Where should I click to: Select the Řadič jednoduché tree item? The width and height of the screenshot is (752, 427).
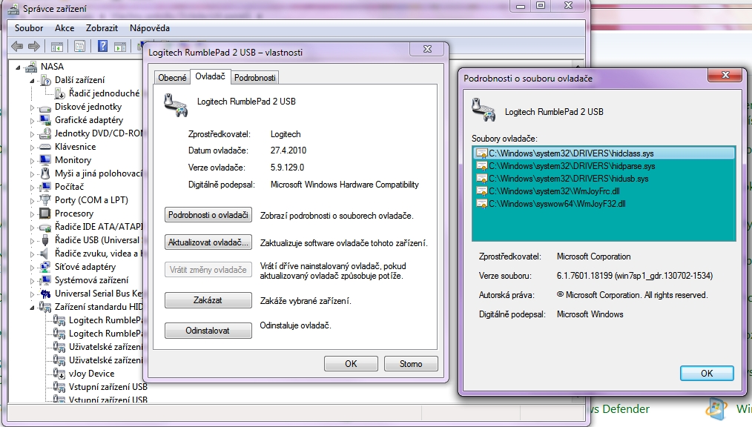click(x=104, y=93)
